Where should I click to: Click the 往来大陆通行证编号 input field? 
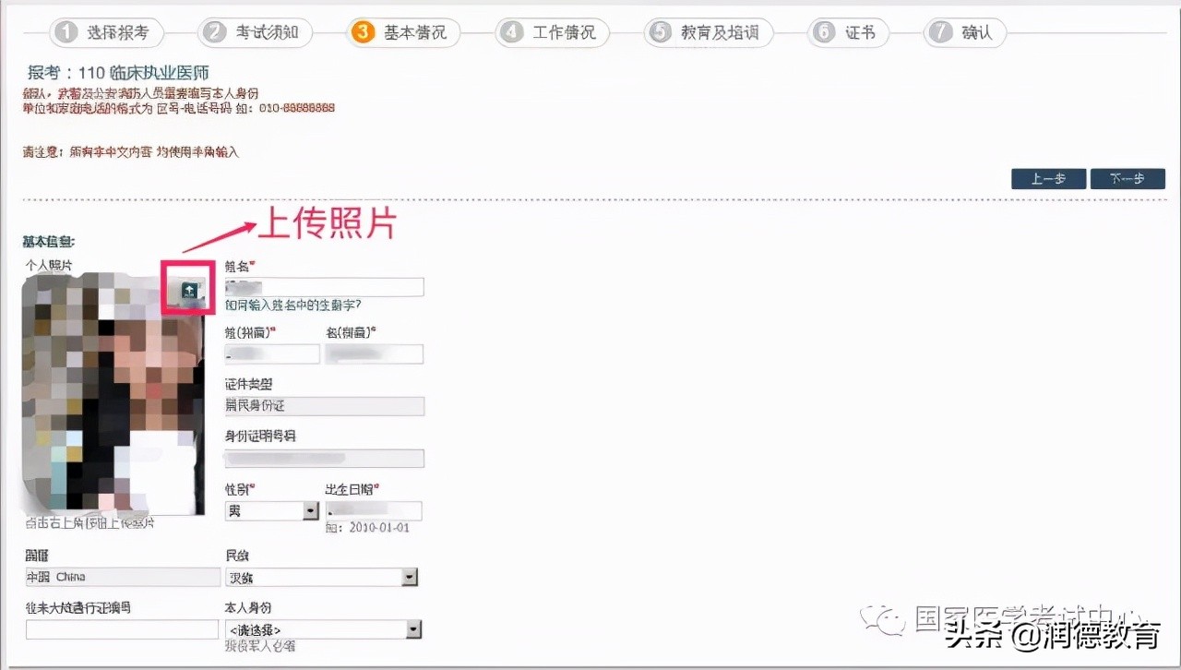tap(121, 628)
